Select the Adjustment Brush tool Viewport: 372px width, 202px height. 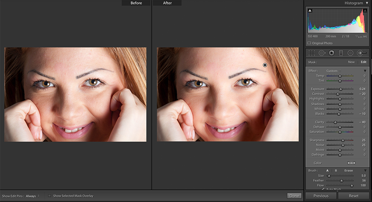(x=362, y=53)
